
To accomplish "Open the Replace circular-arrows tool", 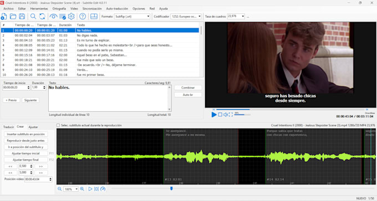I will [42, 16].
